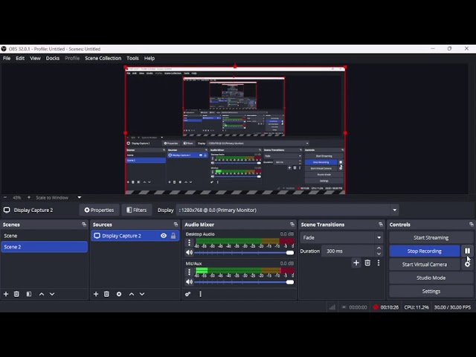Pause the recording
476x357 pixels.
coord(467,251)
